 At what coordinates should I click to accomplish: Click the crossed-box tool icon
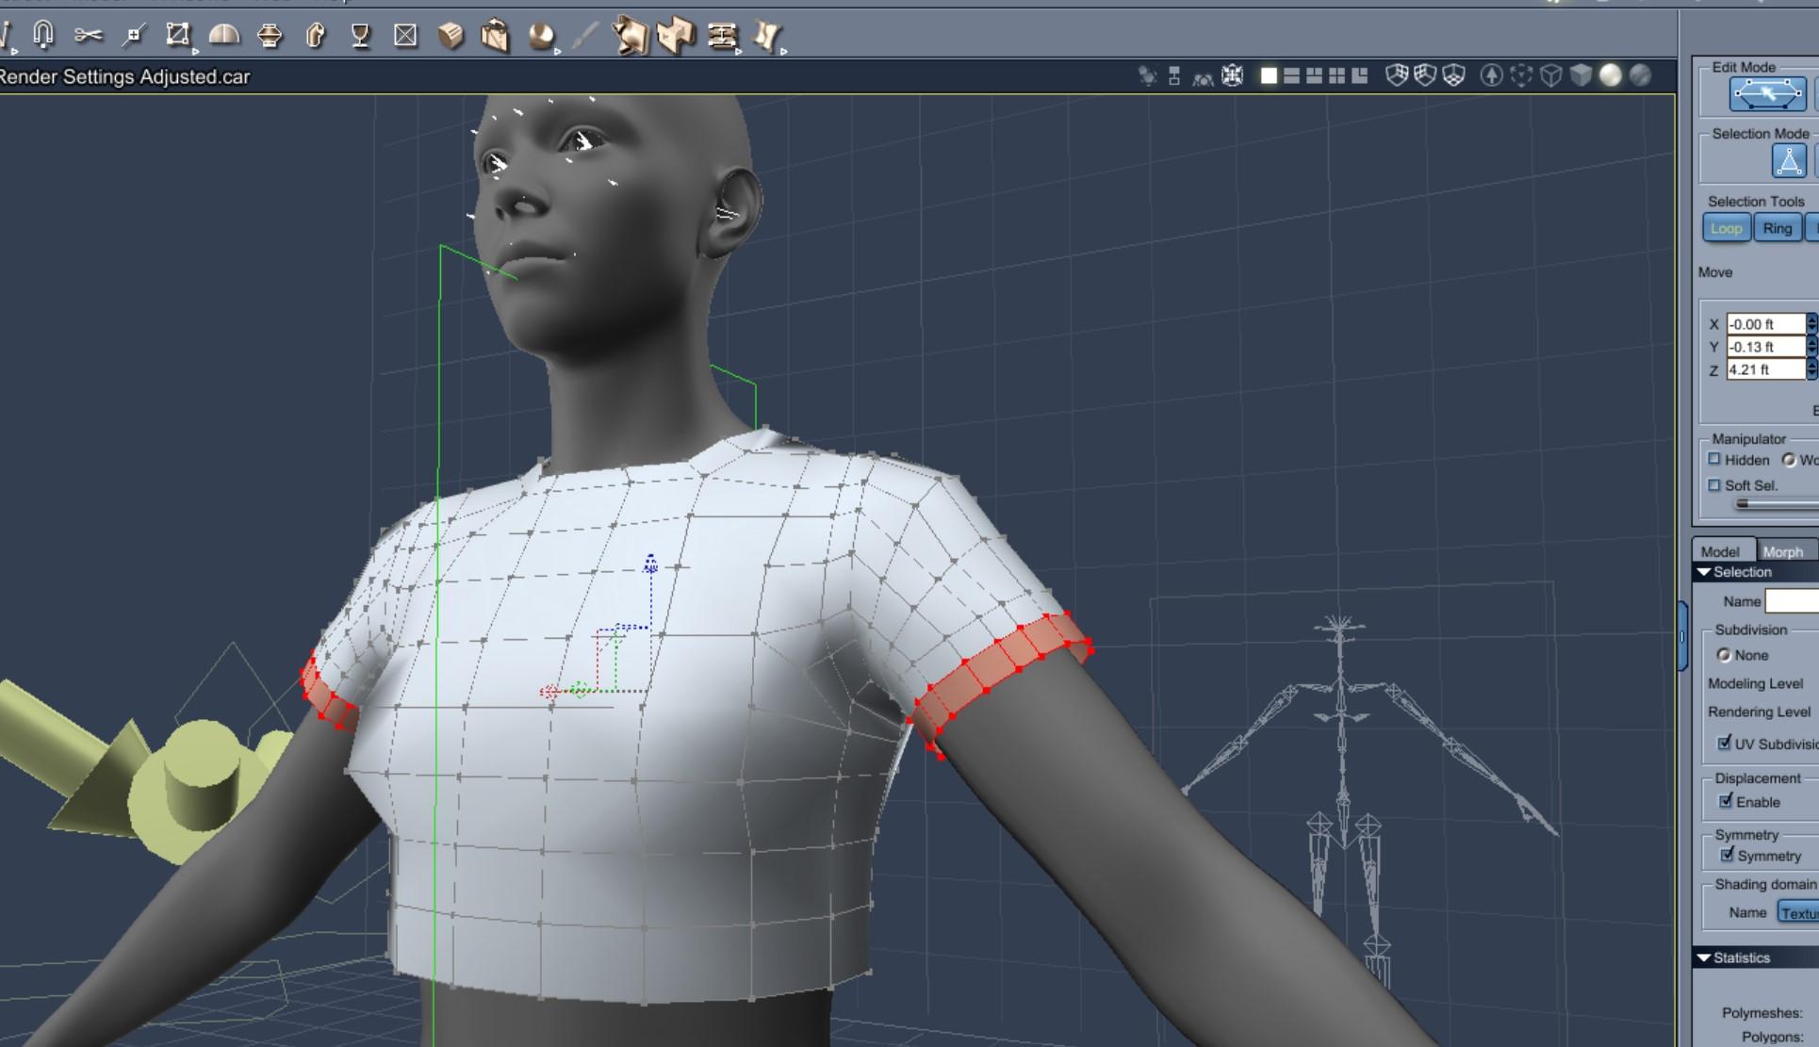pos(405,36)
